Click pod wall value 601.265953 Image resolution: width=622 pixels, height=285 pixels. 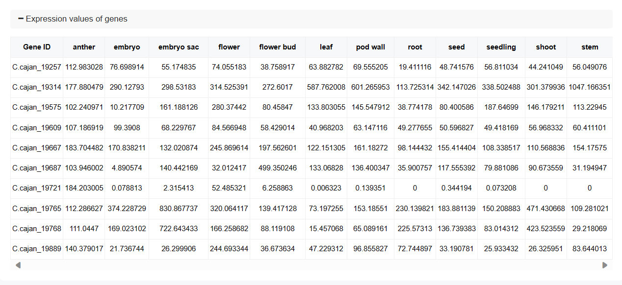pyautogui.click(x=370, y=87)
